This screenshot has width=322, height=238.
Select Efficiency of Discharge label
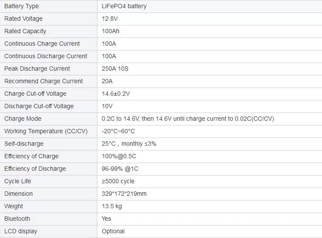[35, 169]
